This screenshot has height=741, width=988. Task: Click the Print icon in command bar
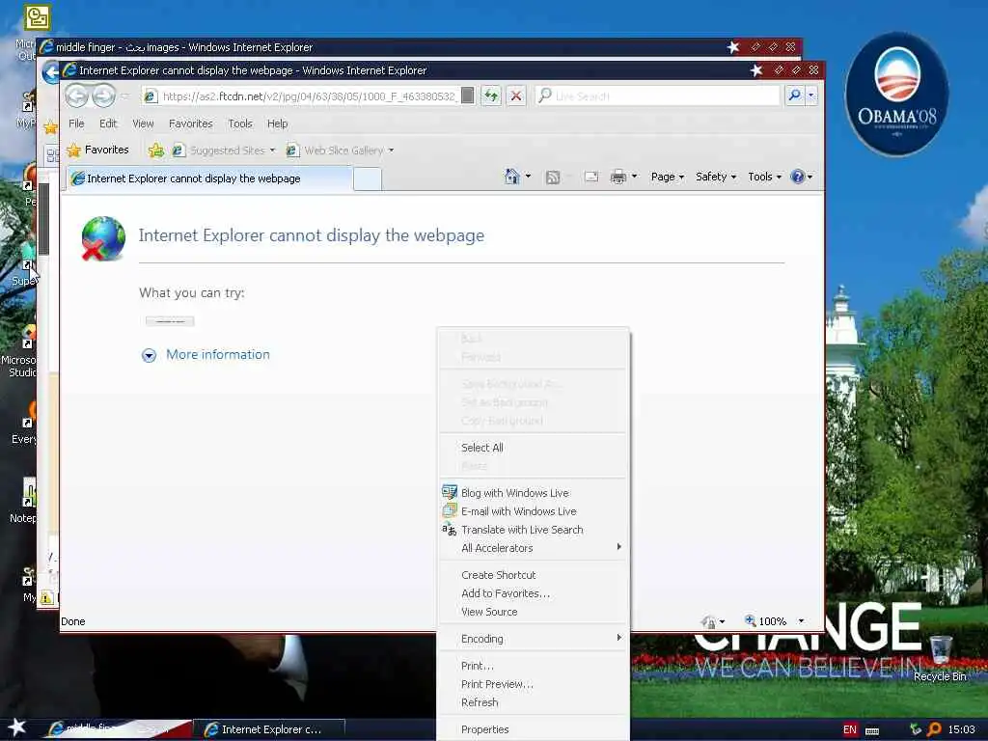tap(618, 178)
